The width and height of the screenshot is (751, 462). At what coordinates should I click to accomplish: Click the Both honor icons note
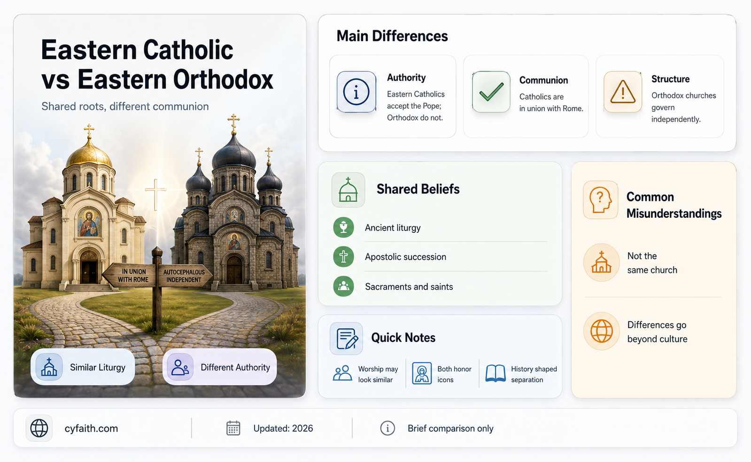[454, 374]
